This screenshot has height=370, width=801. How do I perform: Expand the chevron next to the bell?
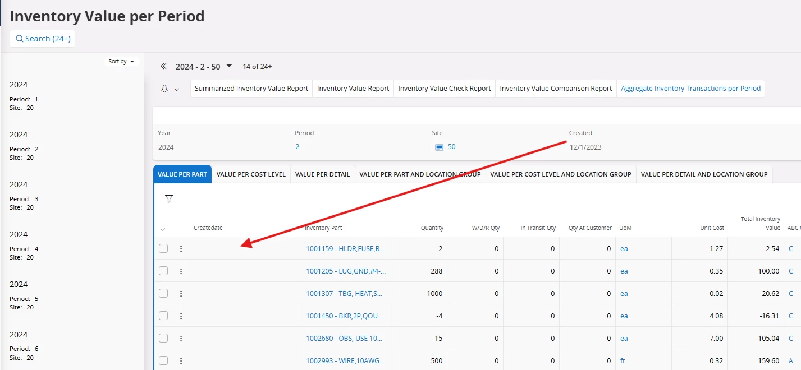pyautogui.click(x=177, y=89)
